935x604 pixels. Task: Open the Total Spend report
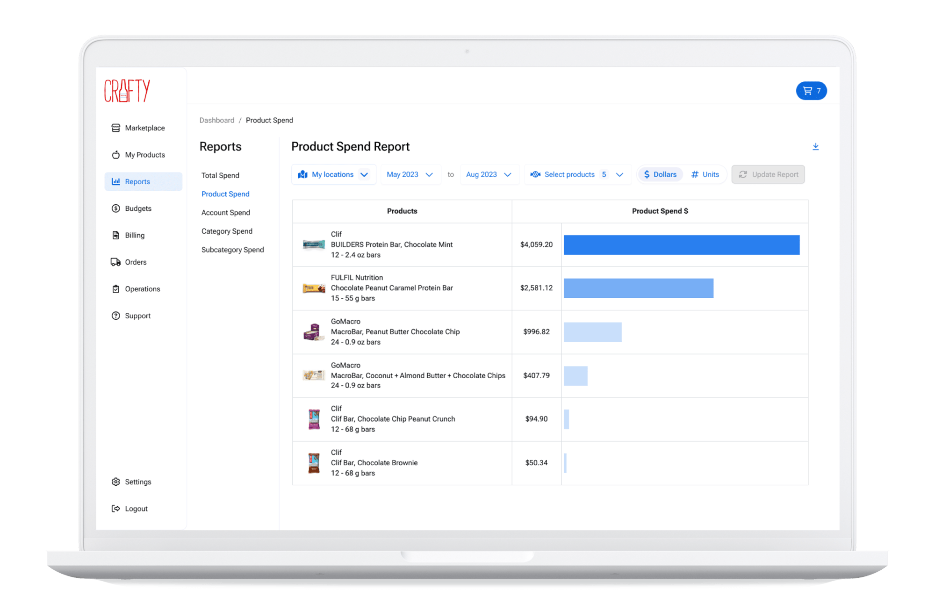(x=220, y=175)
